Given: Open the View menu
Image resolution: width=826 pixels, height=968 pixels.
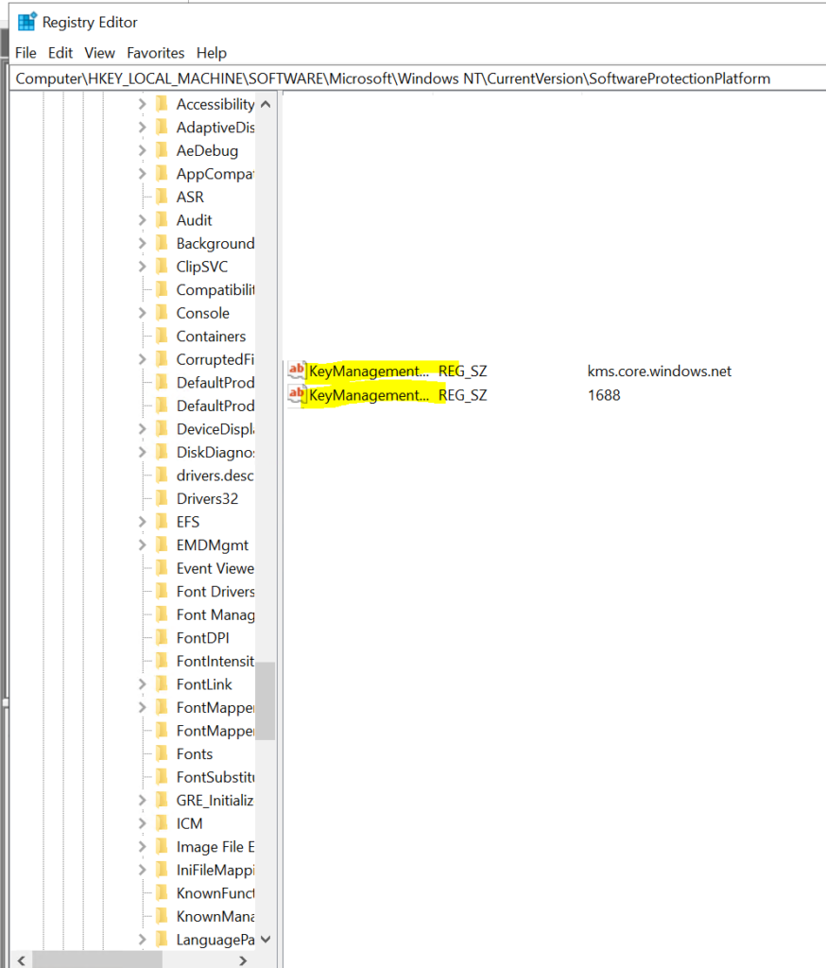Looking at the screenshot, I should (x=100, y=53).
